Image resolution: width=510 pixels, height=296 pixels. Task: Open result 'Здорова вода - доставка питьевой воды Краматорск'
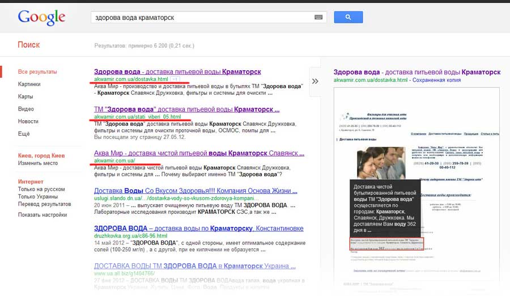point(177,71)
